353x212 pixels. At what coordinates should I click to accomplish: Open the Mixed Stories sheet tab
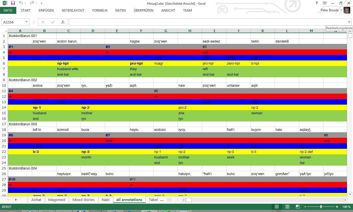[83, 200]
